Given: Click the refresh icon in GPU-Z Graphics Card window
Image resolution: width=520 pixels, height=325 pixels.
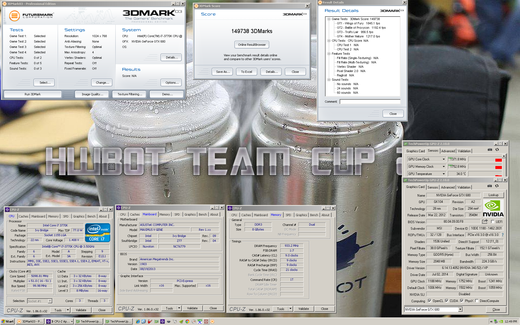Looking at the screenshot, I should tap(497, 186).
